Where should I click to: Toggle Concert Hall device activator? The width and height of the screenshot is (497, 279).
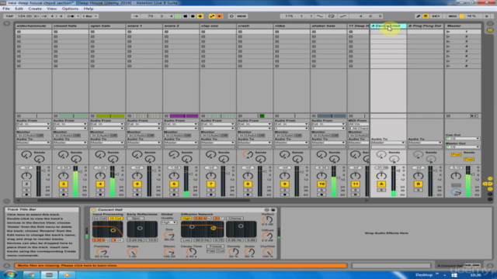pyautogui.click(x=93, y=210)
